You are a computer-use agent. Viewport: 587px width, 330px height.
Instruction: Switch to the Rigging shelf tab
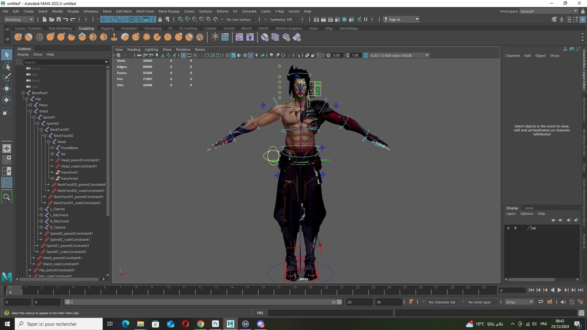107,28
